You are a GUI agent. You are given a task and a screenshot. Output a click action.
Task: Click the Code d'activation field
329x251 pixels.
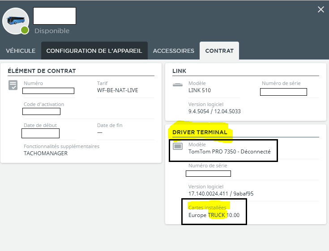[41, 111]
